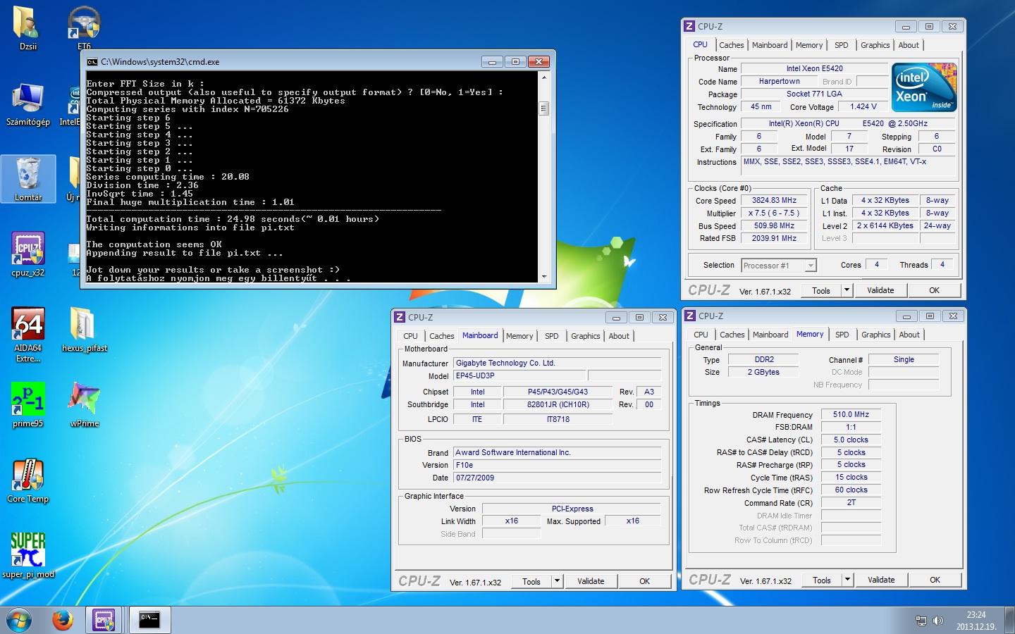Click Bus Speed value 509.98 MHz
The height and width of the screenshot is (634, 1015).
click(774, 225)
